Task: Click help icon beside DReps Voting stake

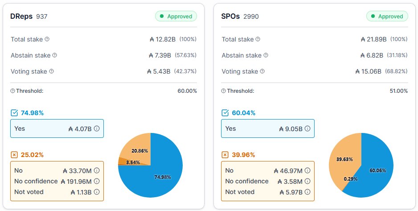Action: pyautogui.click(x=51, y=71)
